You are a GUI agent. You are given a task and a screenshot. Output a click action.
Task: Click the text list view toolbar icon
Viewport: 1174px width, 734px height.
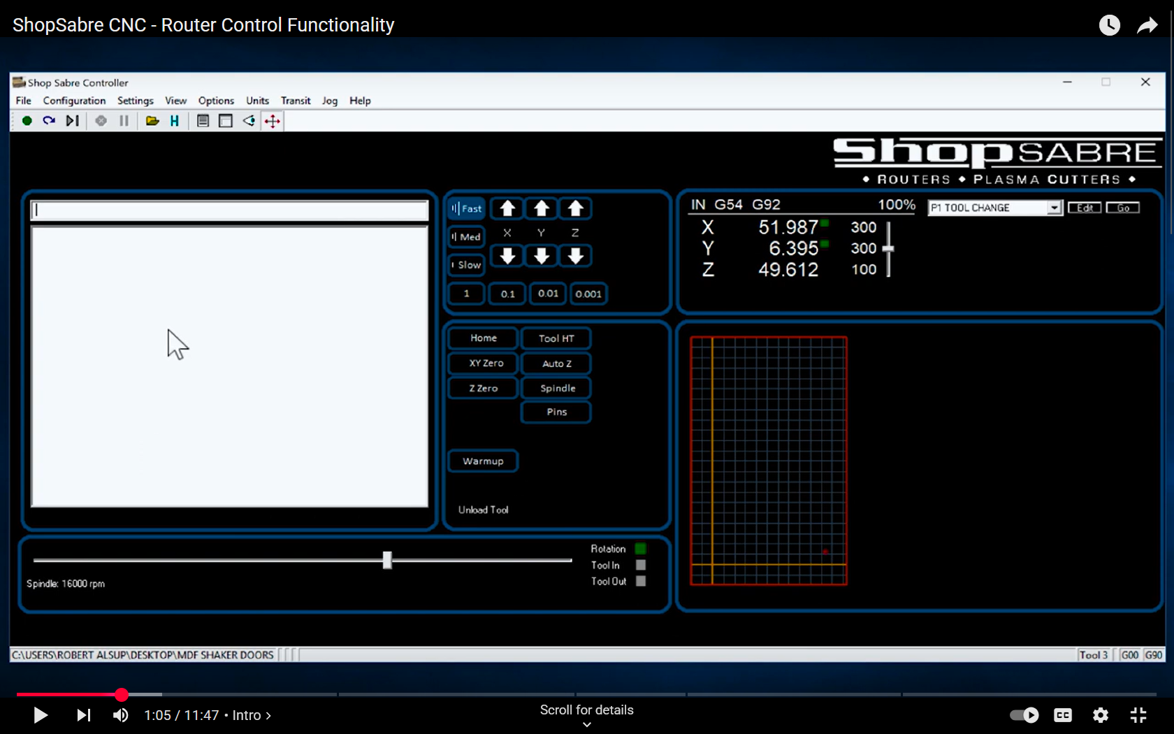(203, 121)
